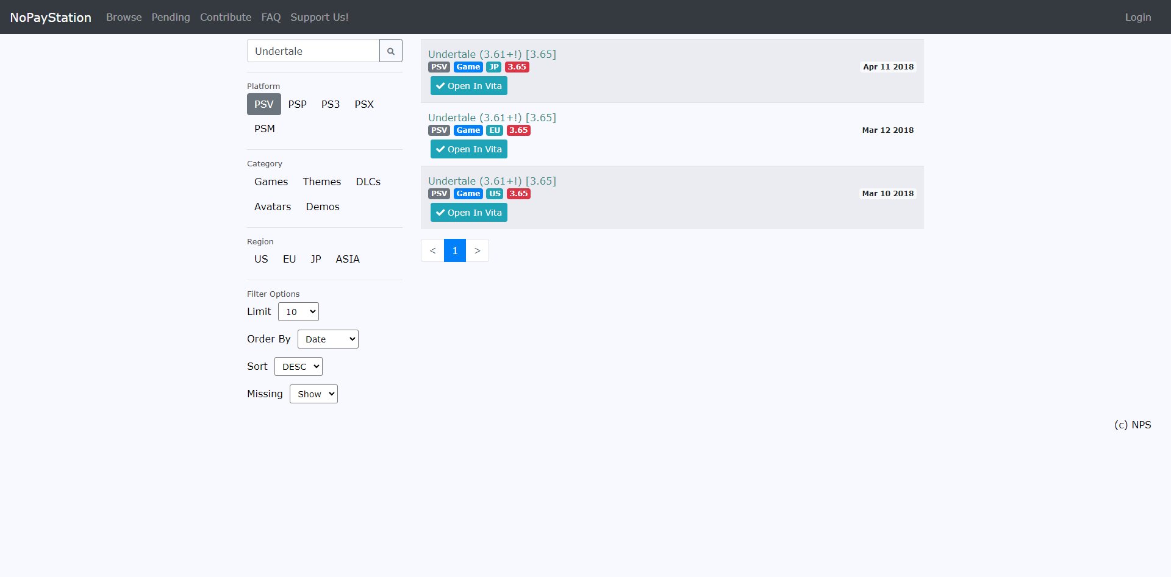Focus the Undertale search input field
The height and width of the screenshot is (577, 1171).
click(x=313, y=51)
